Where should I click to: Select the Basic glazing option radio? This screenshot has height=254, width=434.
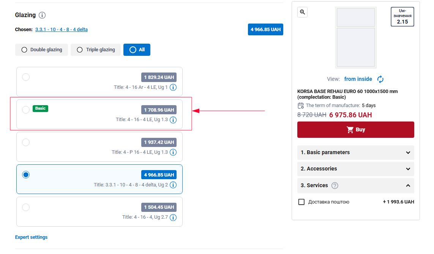click(26, 110)
